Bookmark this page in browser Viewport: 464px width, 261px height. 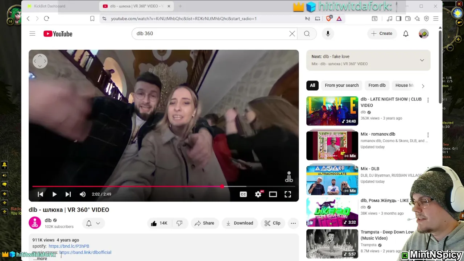92,18
